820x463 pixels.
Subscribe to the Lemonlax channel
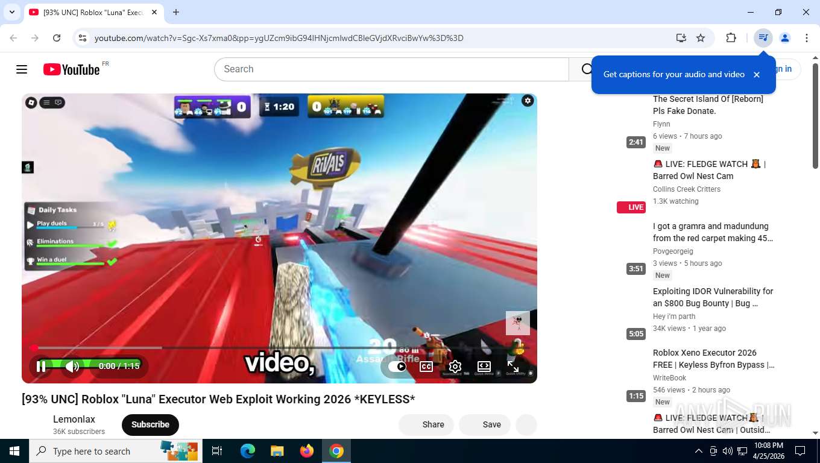pyautogui.click(x=150, y=424)
